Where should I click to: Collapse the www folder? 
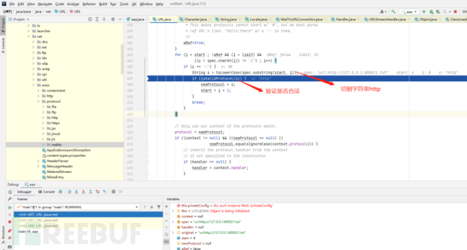pos(33,85)
